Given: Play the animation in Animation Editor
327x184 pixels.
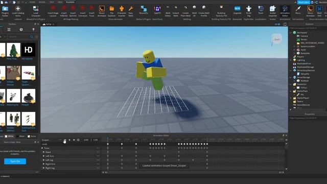Looking at the screenshot, I should point(69,140).
